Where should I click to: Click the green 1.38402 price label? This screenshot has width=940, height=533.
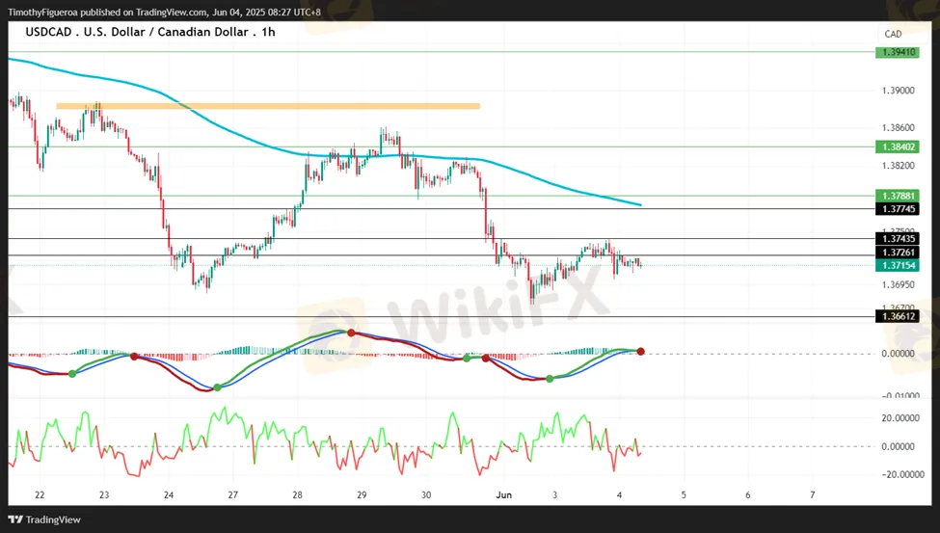click(897, 147)
